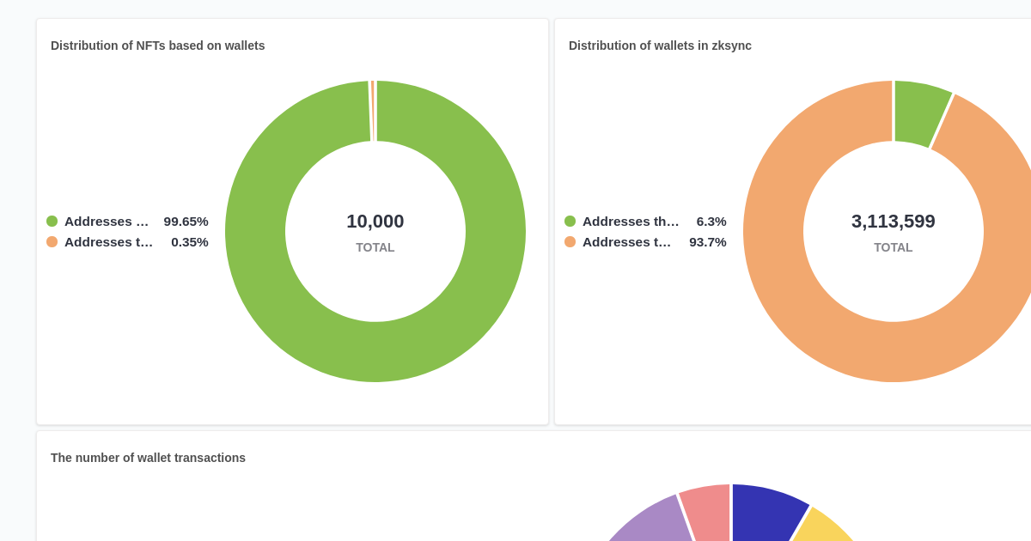Click the orange legend dot in zksync wallets chart
The image size is (1031, 541).
tap(571, 242)
